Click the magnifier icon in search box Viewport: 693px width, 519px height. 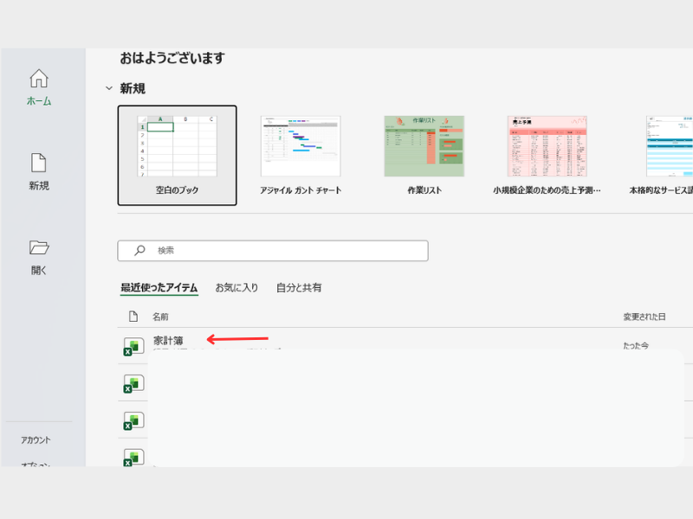click(x=139, y=251)
